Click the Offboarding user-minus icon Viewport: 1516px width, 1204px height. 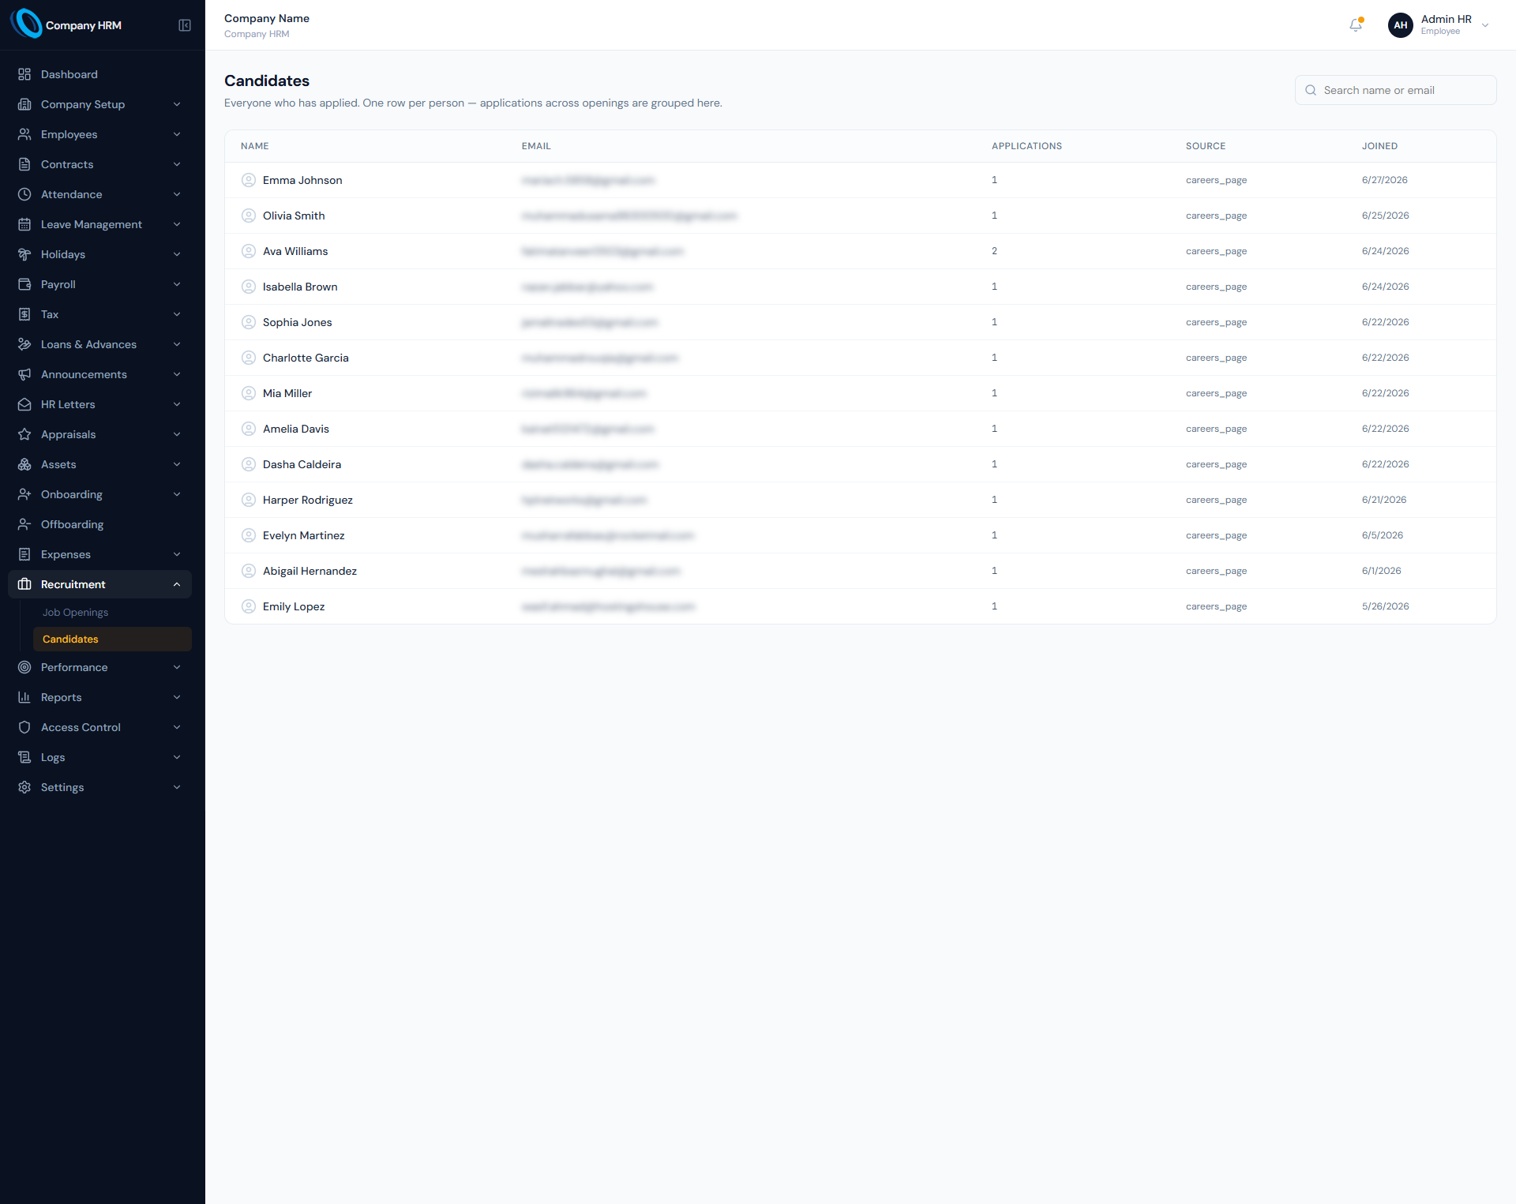[x=24, y=524]
